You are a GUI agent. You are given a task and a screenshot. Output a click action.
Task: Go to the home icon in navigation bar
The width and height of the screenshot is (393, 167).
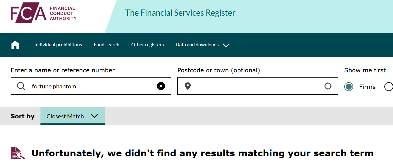[x=15, y=45]
